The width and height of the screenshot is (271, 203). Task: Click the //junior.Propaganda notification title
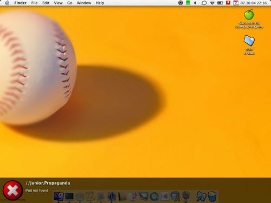coord(48,183)
